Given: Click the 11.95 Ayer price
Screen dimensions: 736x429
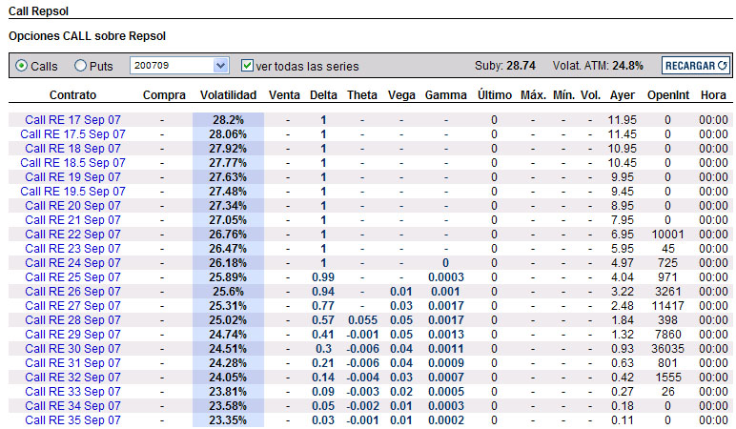Looking at the screenshot, I should point(623,120).
